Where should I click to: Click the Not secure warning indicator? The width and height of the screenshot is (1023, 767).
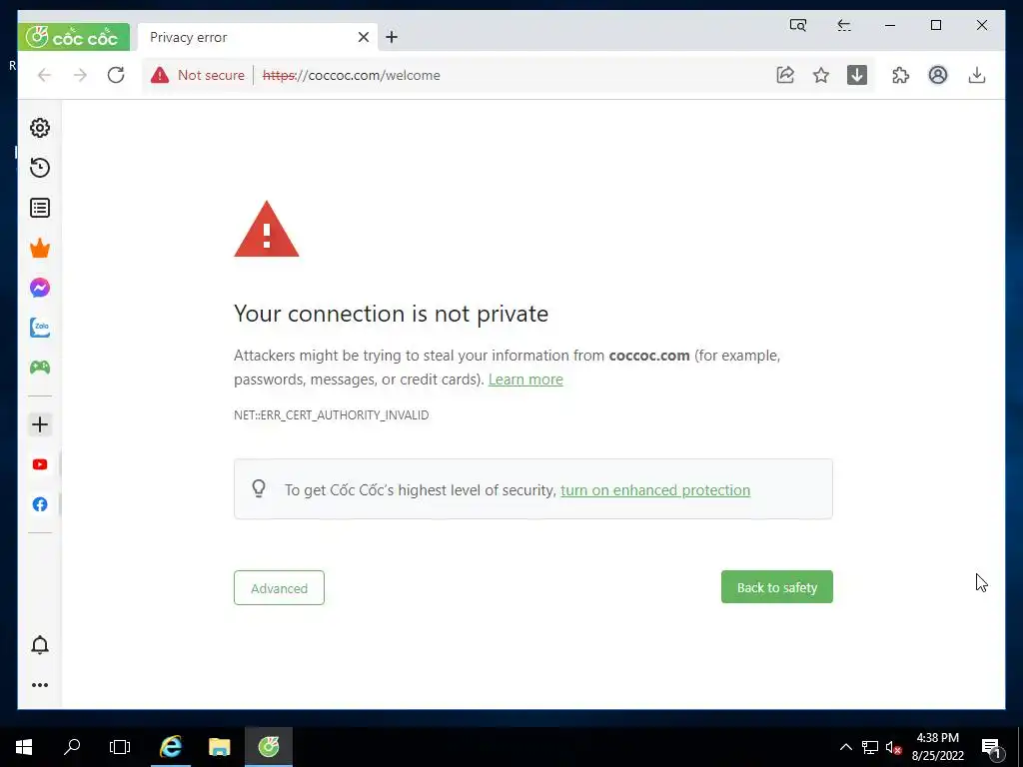coord(198,75)
